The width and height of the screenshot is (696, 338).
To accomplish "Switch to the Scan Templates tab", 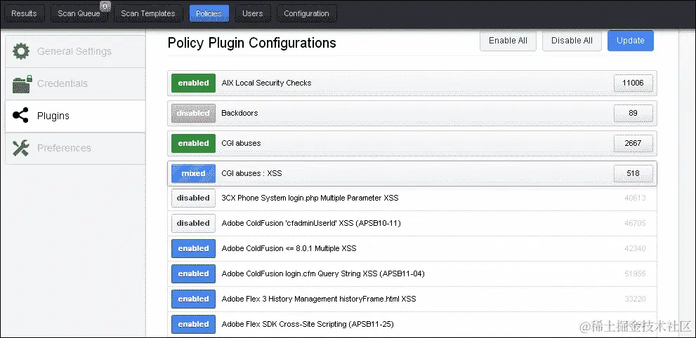I will tap(147, 13).
